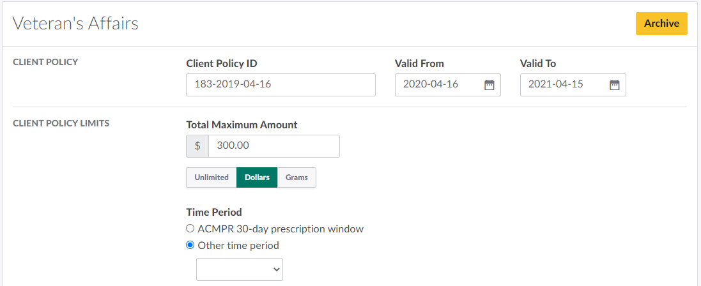
Task: Expand the other time period dropdown
Action: 239,269
